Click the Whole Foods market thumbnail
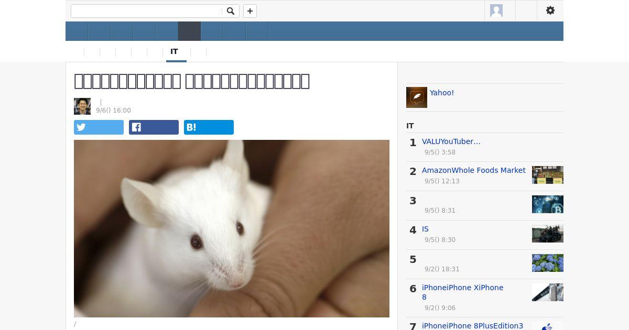Image resolution: width=629 pixels, height=330 pixels. pos(548,175)
